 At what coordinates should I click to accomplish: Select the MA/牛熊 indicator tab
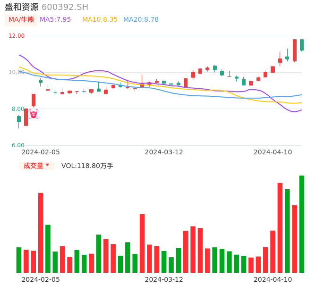click(21, 20)
